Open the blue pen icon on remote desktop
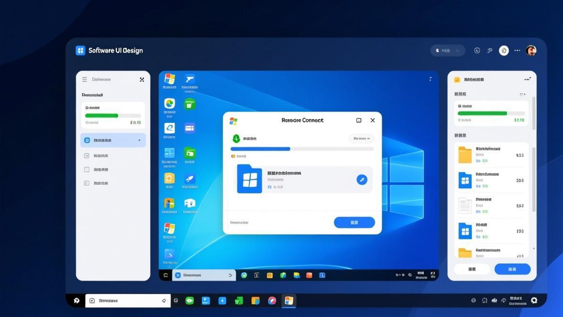Image resolution: width=563 pixels, height=317 pixels. tap(169, 254)
